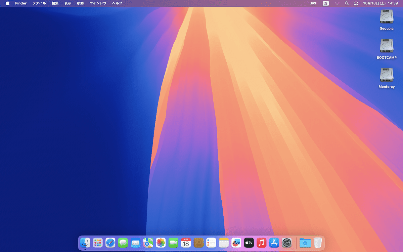
Task: Launch Reminders from the Dock
Action: coord(211,242)
